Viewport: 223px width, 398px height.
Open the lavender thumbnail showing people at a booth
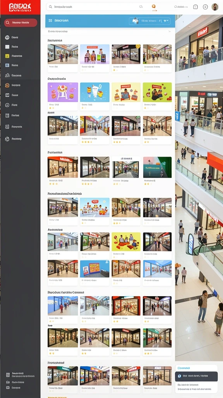(95, 54)
